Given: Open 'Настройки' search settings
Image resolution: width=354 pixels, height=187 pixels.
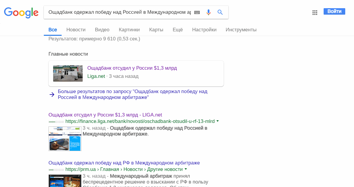Looking at the screenshot, I should [x=204, y=30].
